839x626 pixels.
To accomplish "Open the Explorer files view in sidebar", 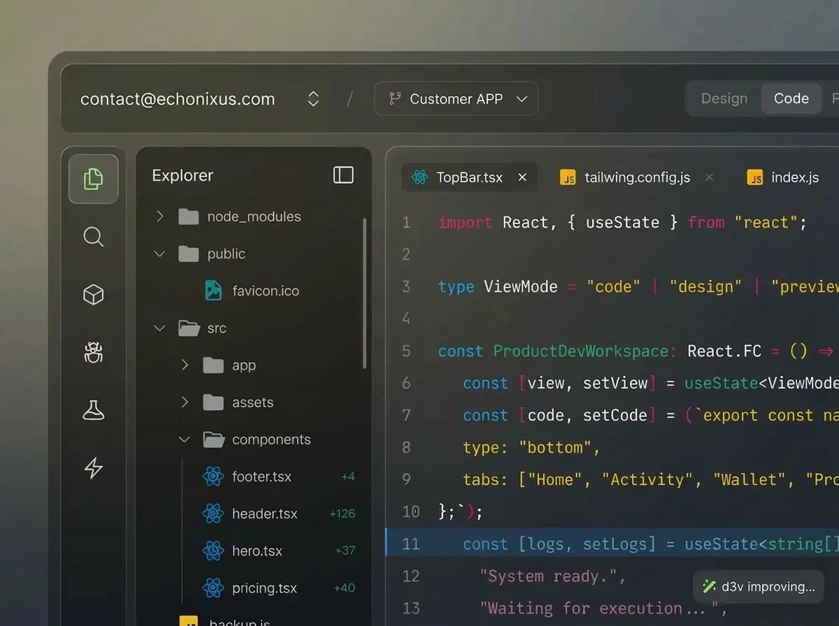I will [x=94, y=179].
